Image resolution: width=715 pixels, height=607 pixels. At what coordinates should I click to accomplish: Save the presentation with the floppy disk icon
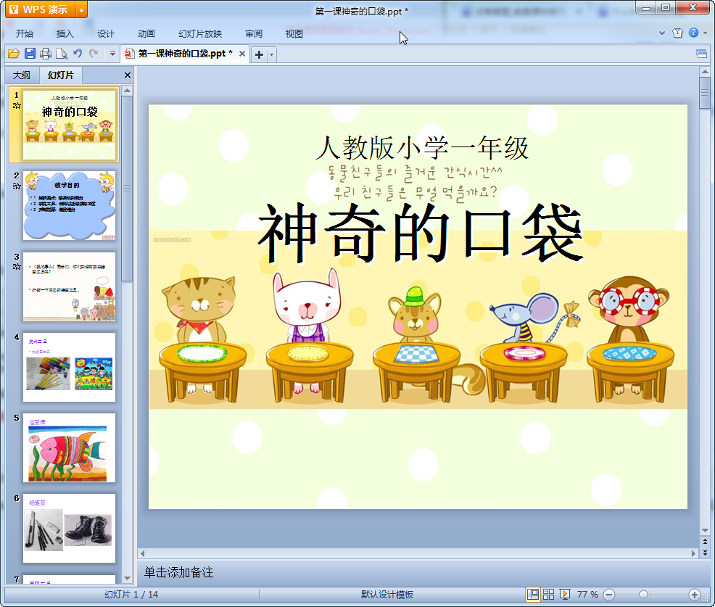pos(30,54)
